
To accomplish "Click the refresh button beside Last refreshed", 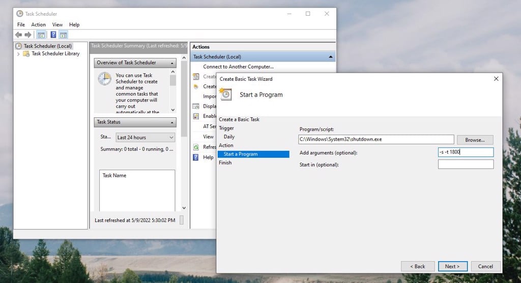I will pyautogui.click(x=182, y=220).
